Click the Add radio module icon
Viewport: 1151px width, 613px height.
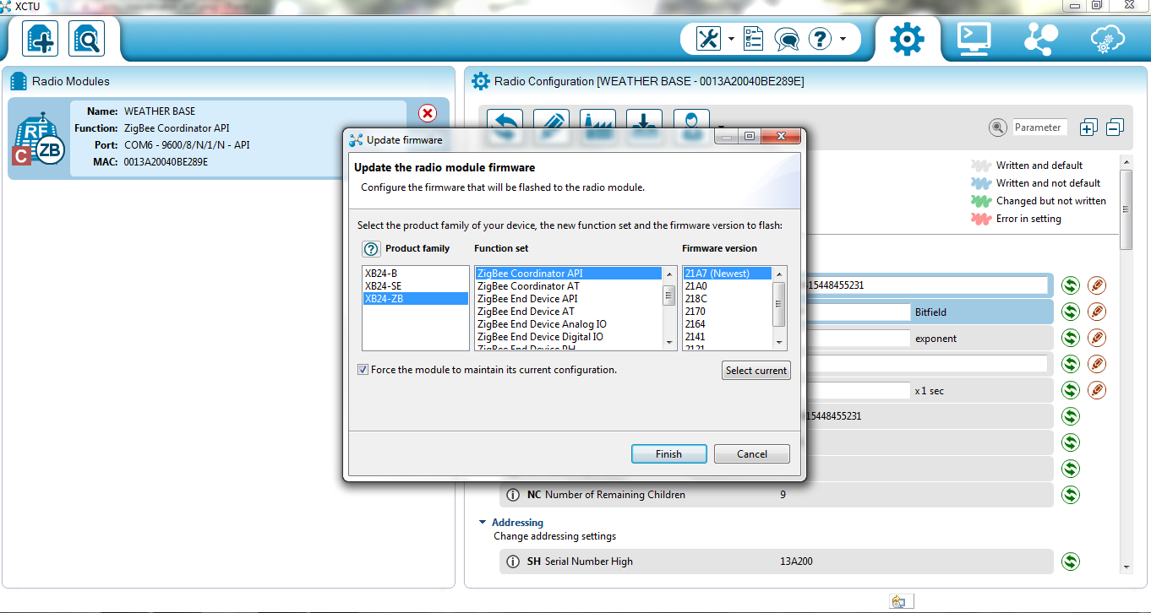40,39
